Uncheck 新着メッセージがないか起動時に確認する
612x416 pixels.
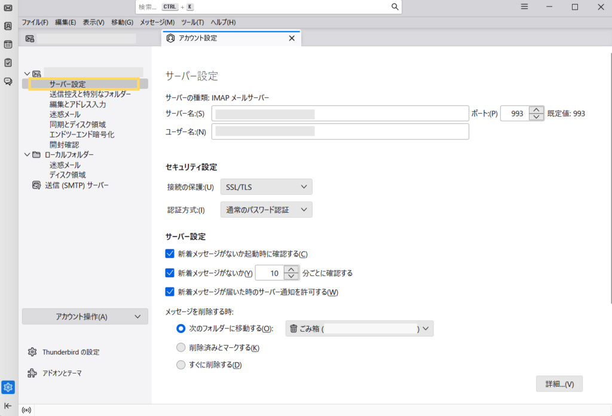pyautogui.click(x=170, y=253)
